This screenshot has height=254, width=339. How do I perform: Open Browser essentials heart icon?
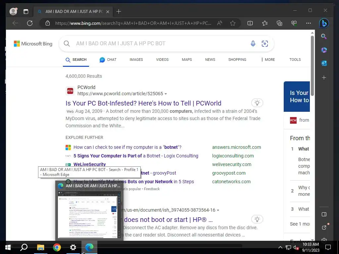(x=294, y=23)
